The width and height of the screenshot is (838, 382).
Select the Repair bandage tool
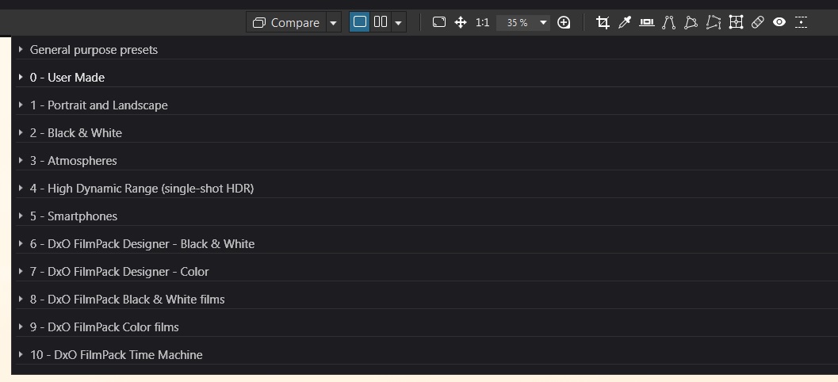[757, 22]
